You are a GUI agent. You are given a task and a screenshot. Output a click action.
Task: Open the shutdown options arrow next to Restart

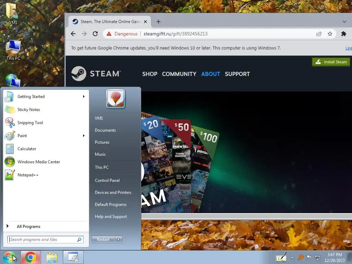point(119,240)
